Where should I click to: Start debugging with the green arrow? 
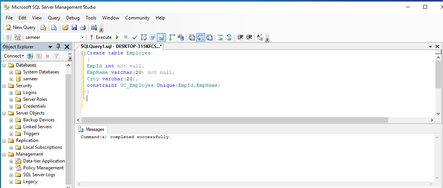pos(117,37)
